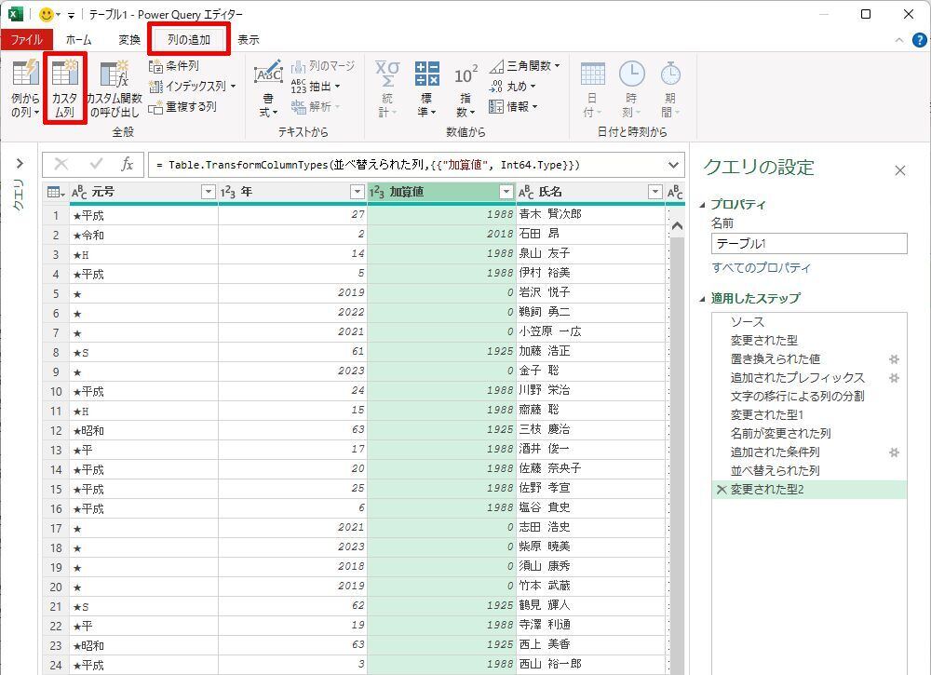Switch to the 変換 ribbon tab
This screenshot has height=675, width=931.
click(129, 40)
